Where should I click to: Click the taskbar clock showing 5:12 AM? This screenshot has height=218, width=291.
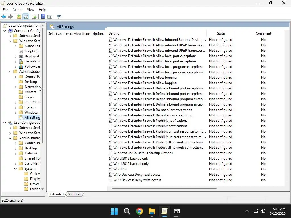point(278,211)
